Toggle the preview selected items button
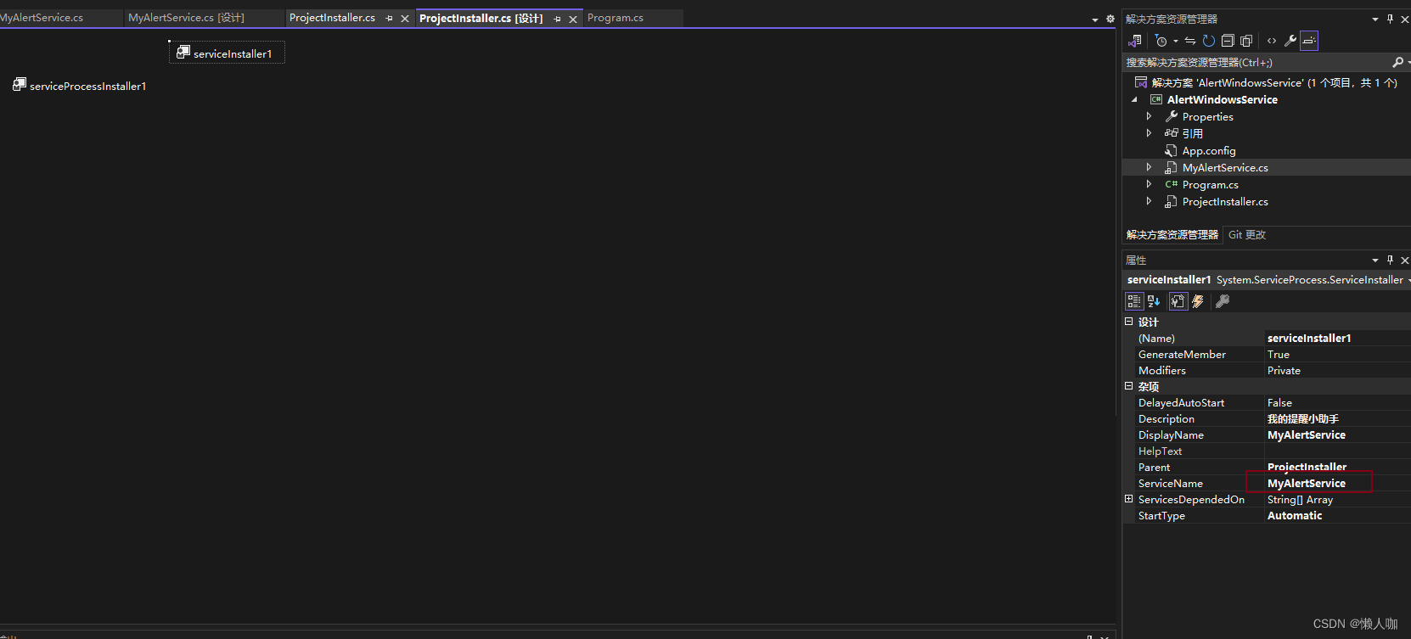The image size is (1411, 639). pos(1309,41)
